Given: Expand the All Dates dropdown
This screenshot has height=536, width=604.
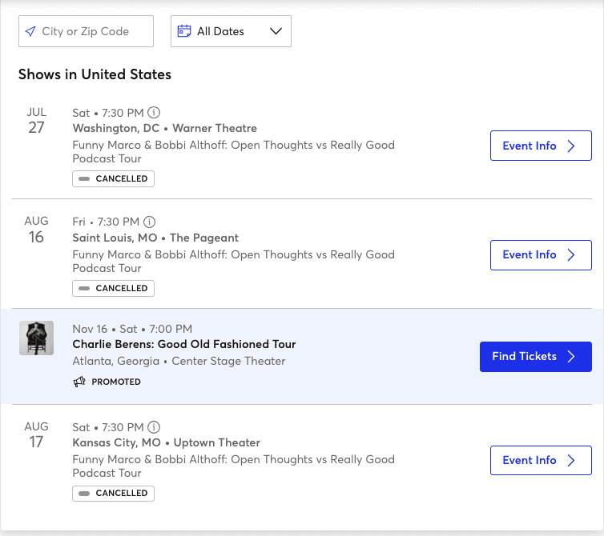Looking at the screenshot, I should 231,31.
